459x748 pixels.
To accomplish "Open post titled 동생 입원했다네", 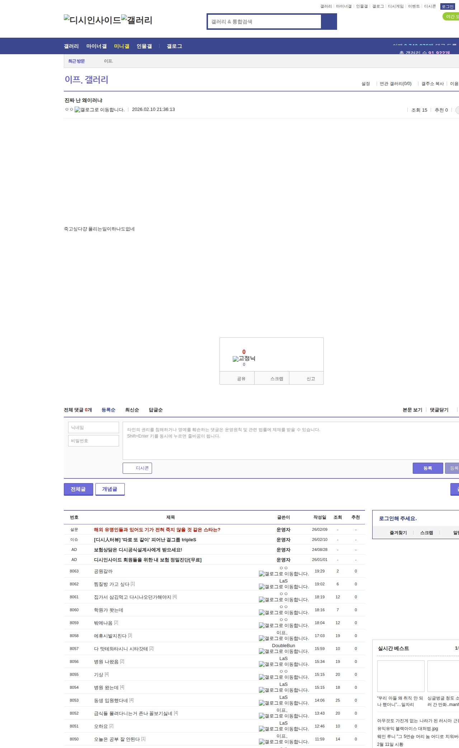I will [x=111, y=701].
